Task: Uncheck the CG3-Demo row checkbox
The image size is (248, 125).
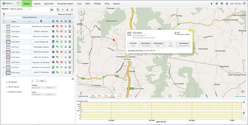Action: coord(4,67)
